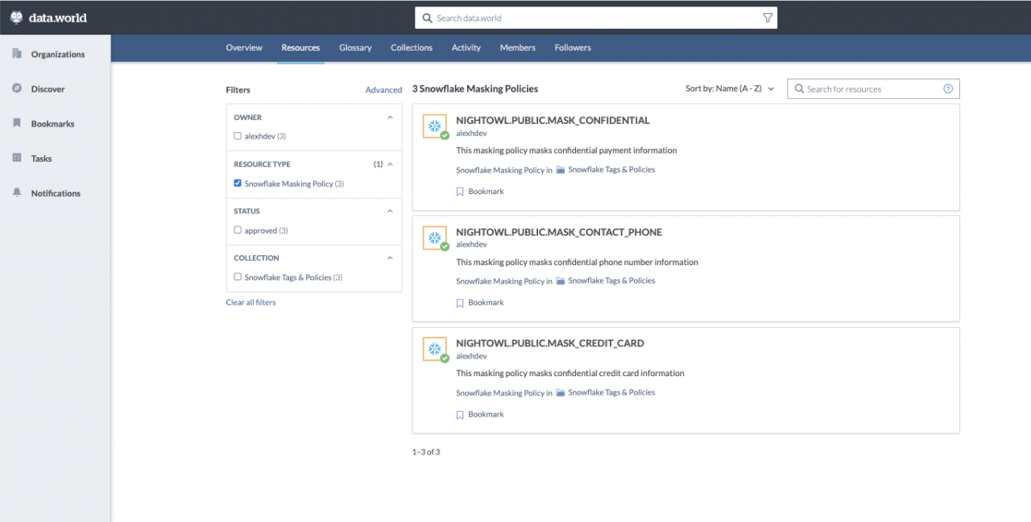Check the alexhdev owner filter
This screenshot has height=522, width=1031.
(x=238, y=136)
